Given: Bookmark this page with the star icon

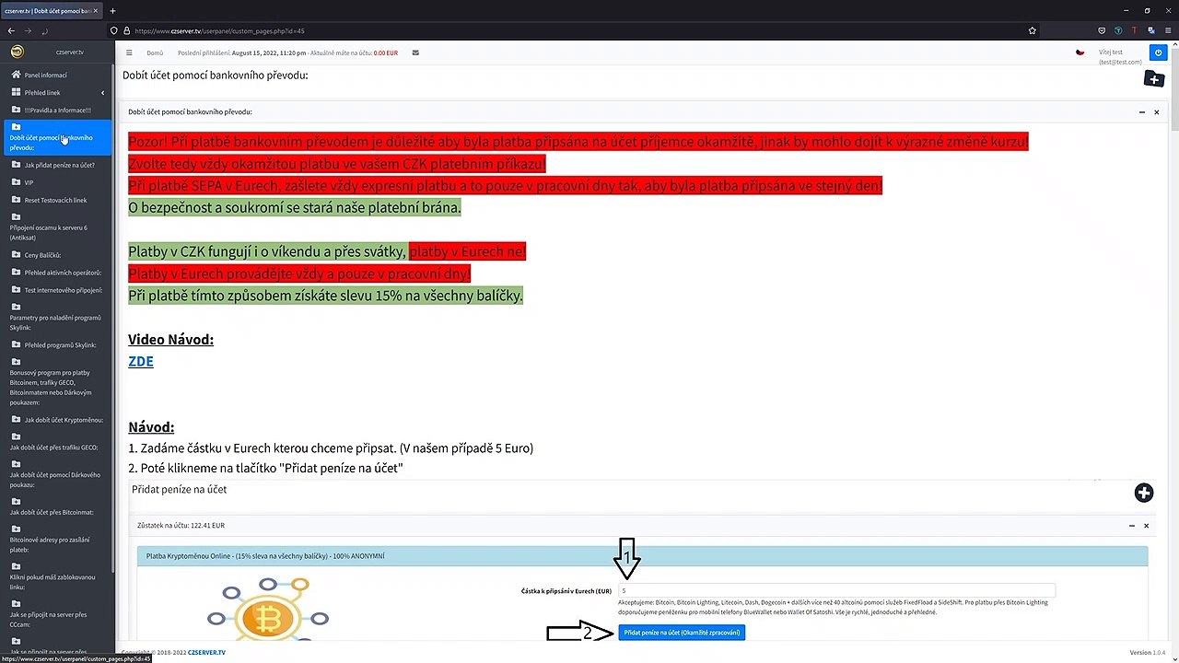Looking at the screenshot, I should (1033, 30).
